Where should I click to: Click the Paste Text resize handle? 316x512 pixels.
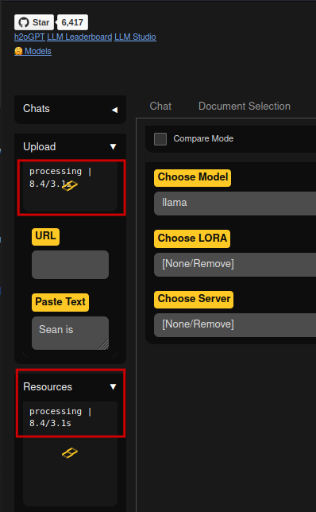pyautogui.click(x=104, y=345)
